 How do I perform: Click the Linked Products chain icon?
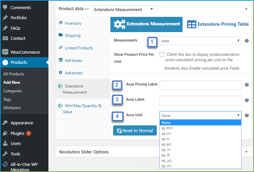61,47
